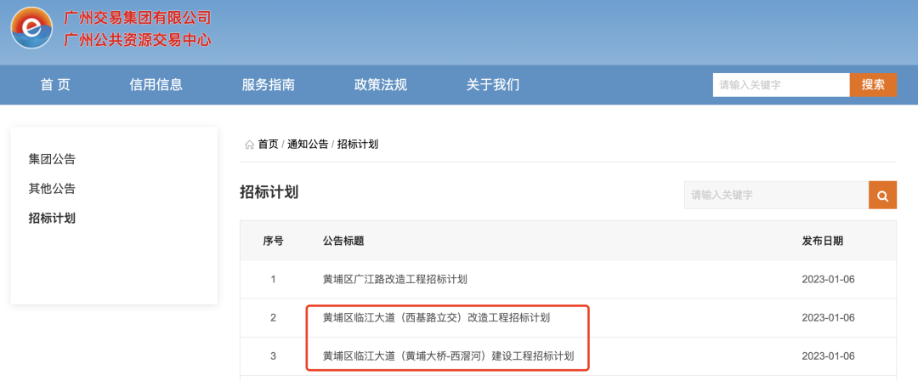
Task: Click the 序号 column header
Action: click(273, 241)
